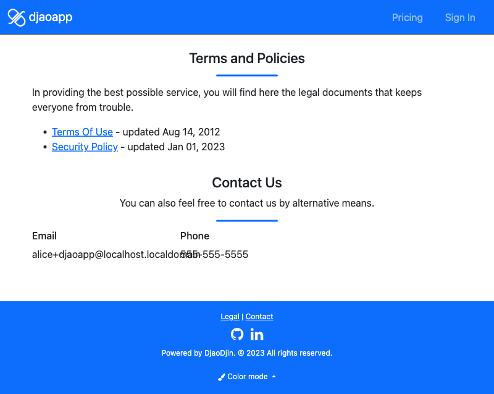Expand the Color mode dropdown
The width and height of the screenshot is (494, 394).
[247, 377]
